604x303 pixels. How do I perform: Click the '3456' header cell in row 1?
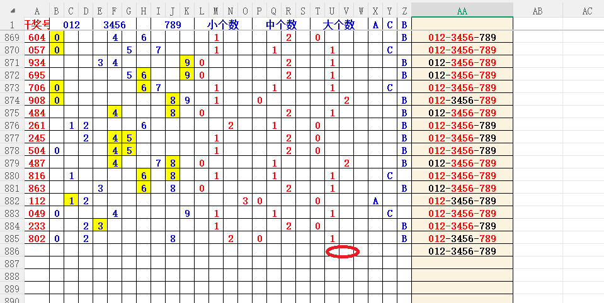tap(115, 25)
